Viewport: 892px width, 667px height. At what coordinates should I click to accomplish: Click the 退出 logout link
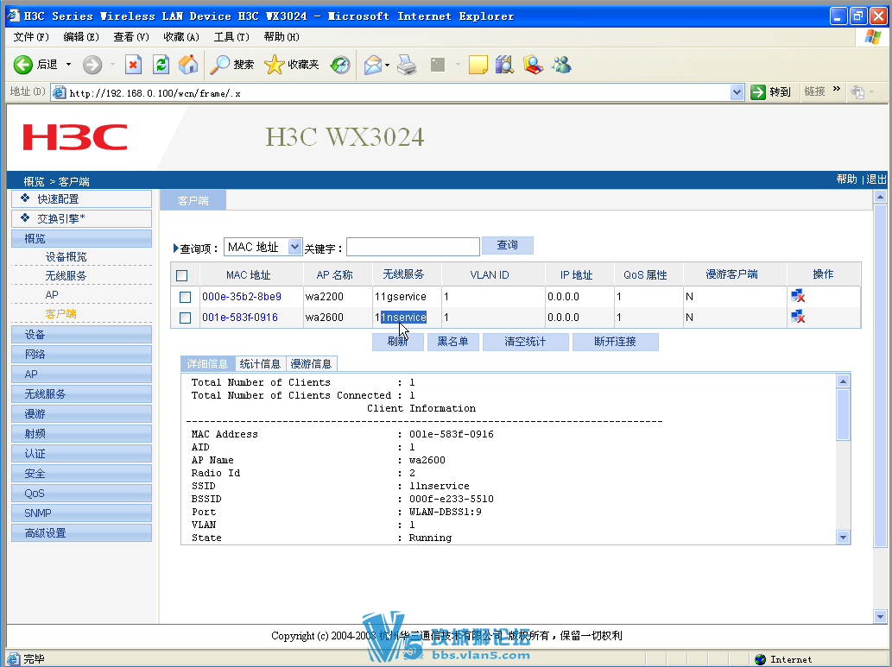(x=876, y=179)
